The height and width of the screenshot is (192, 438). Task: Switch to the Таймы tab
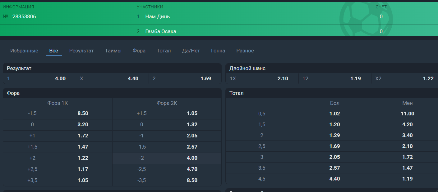point(113,51)
